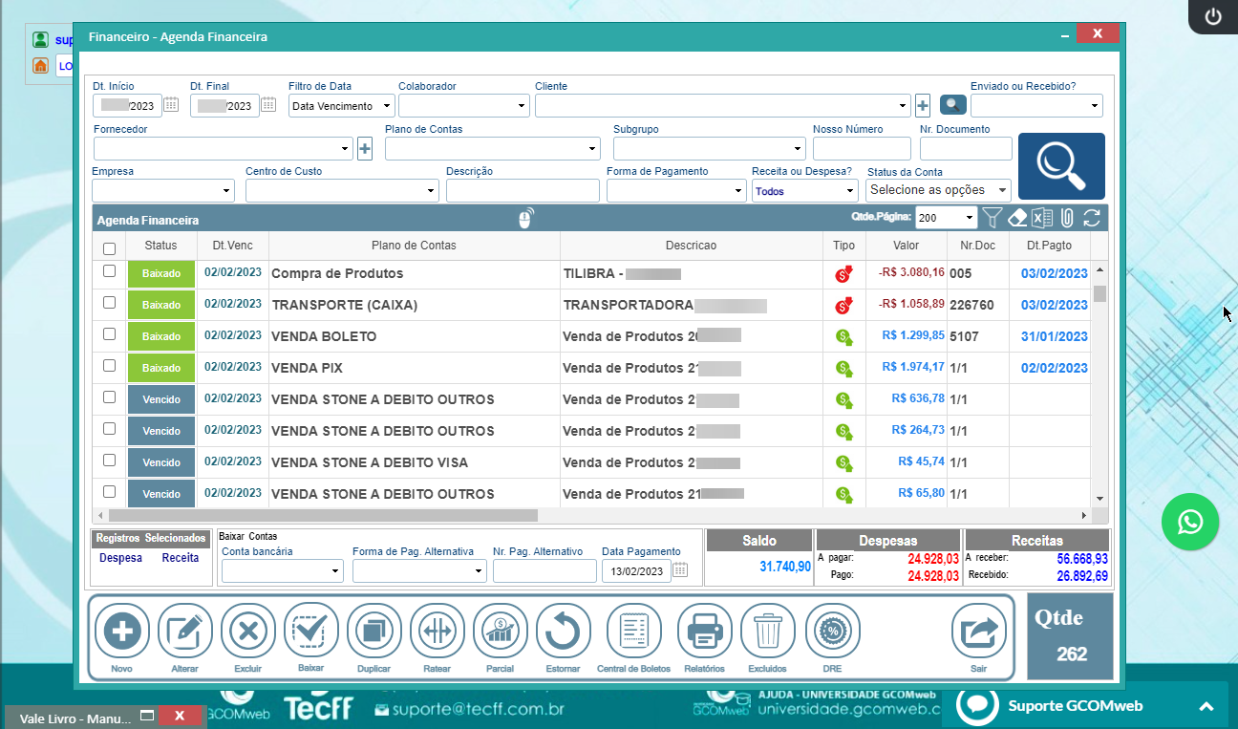This screenshot has width=1238, height=729.
Task: Click the Estornar reverse icon
Action: point(564,631)
